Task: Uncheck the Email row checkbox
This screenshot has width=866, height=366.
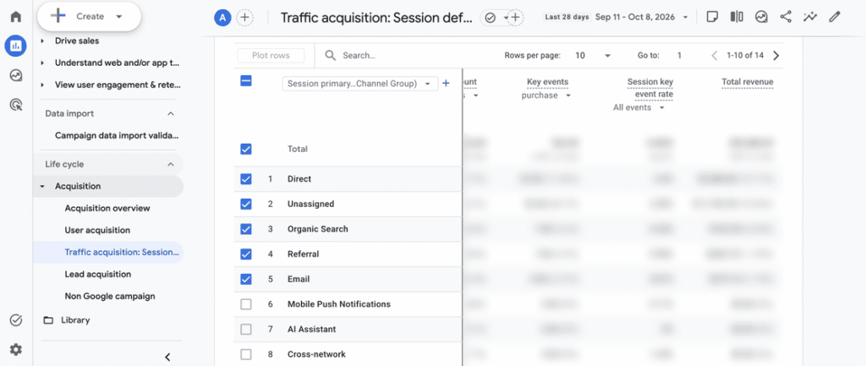Action: (246, 279)
